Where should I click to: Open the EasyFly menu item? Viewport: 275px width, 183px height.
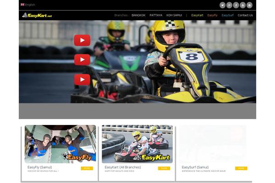click(x=212, y=15)
